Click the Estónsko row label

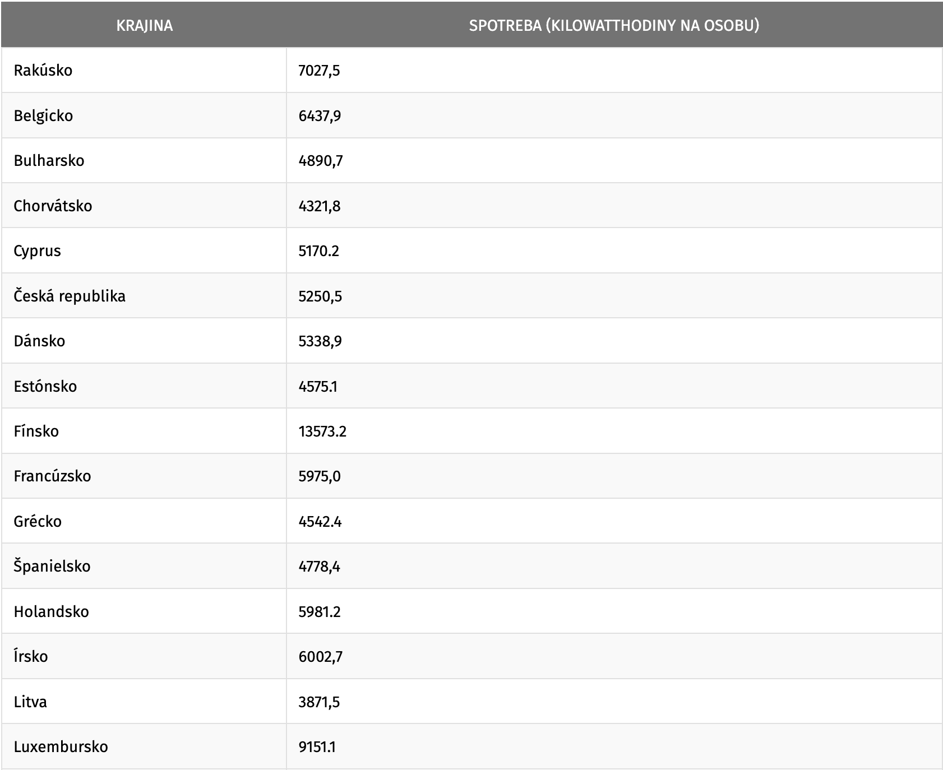click(x=45, y=386)
